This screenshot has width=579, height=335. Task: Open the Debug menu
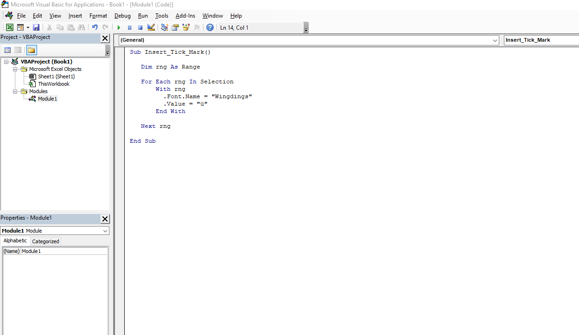click(x=122, y=15)
